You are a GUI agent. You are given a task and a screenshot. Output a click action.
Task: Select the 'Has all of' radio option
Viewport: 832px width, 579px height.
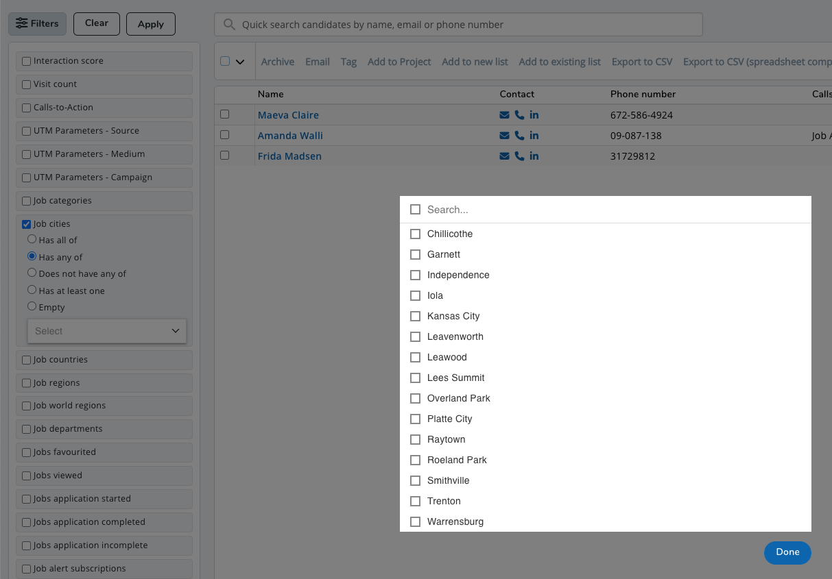(32, 239)
